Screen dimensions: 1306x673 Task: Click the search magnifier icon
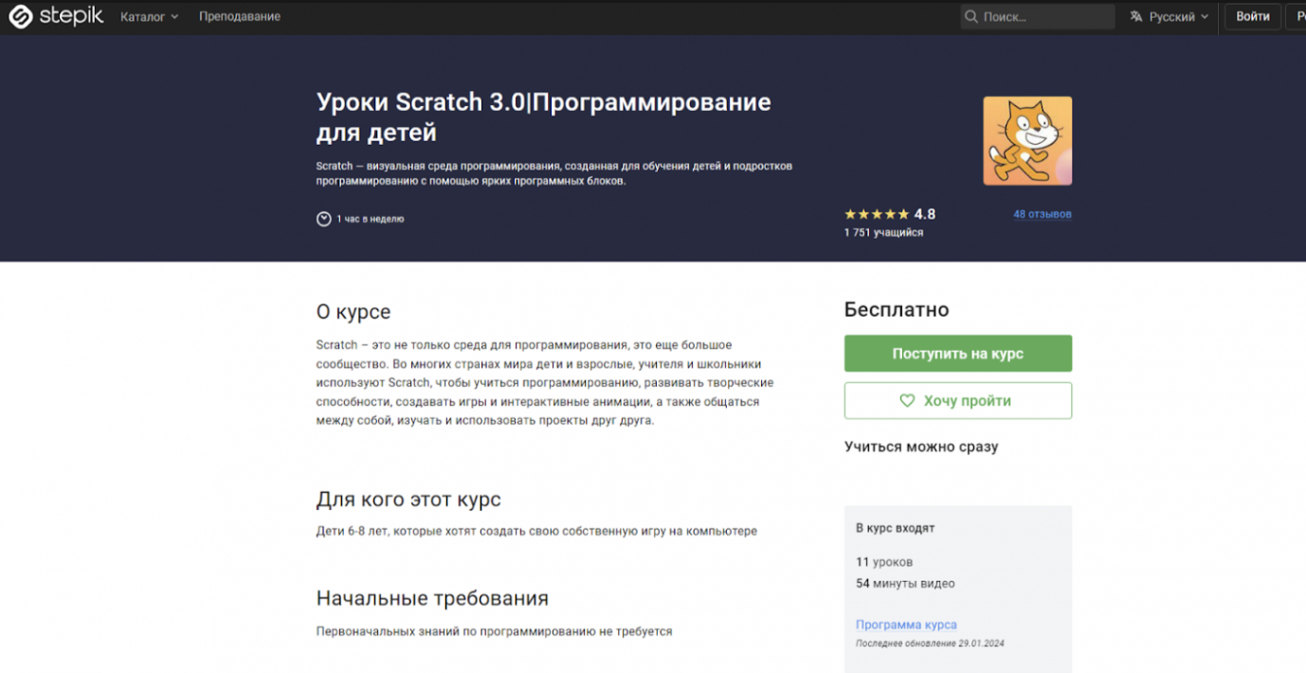(971, 17)
